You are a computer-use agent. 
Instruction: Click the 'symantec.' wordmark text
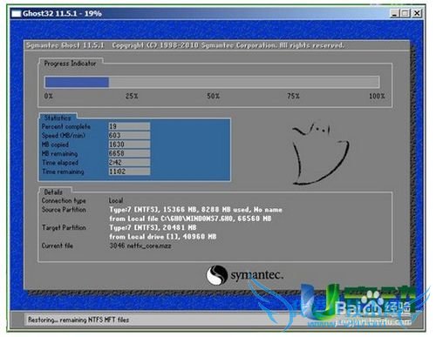[256, 274]
